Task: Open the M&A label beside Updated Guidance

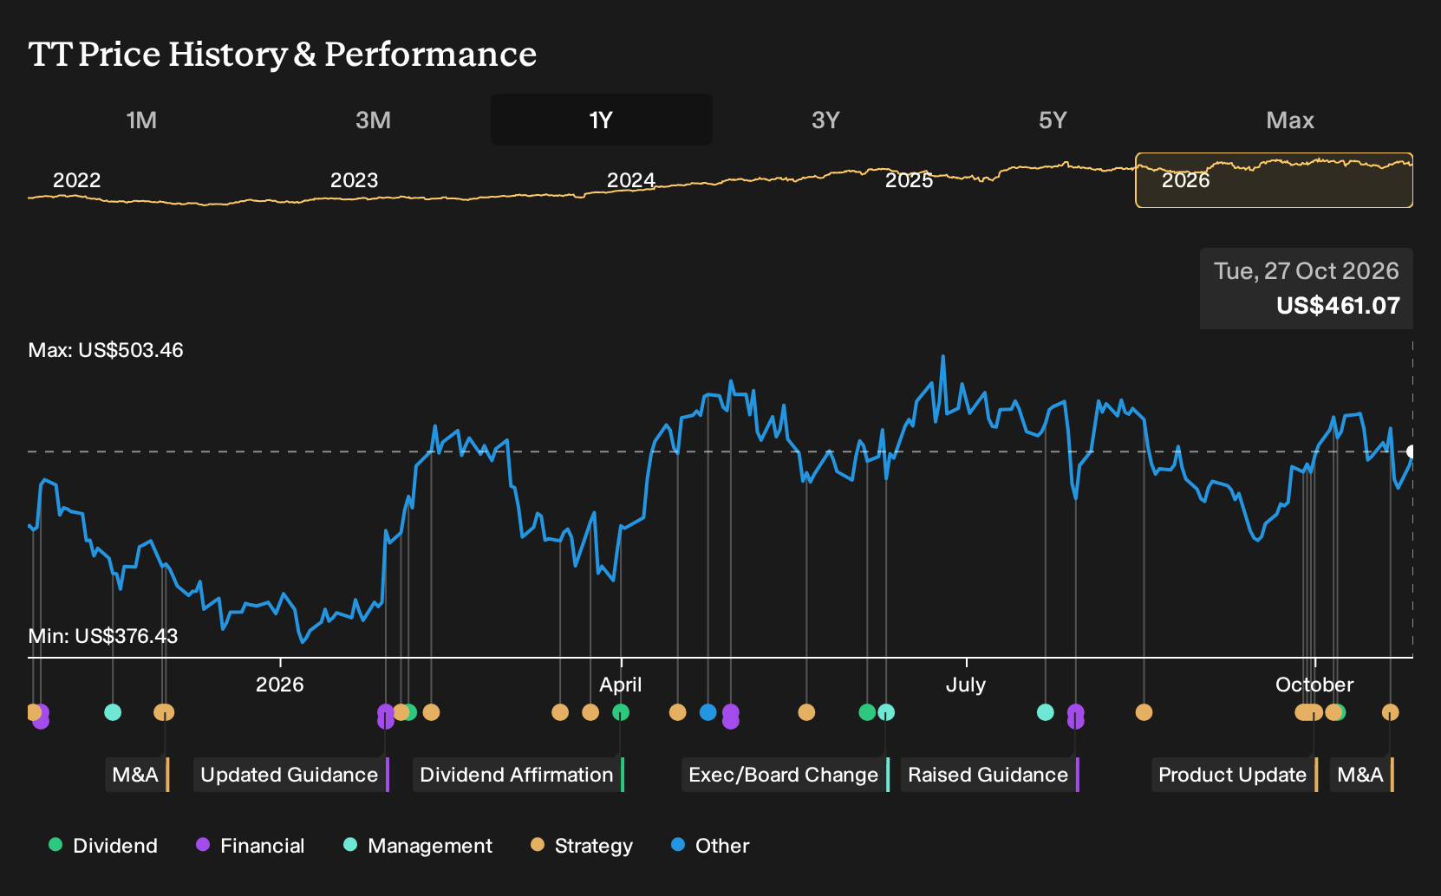Action: coord(137,775)
